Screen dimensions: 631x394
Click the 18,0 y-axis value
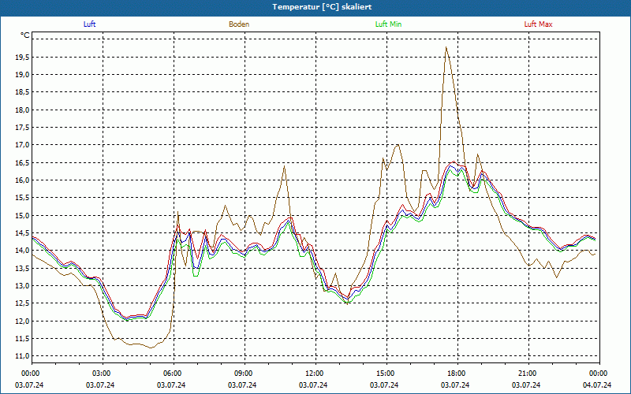pos(22,110)
